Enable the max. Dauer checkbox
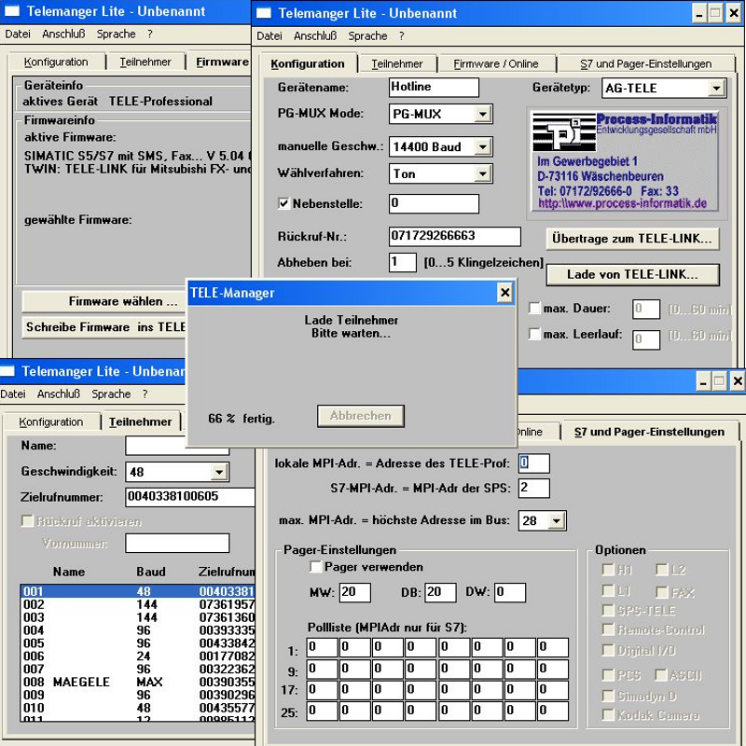Image resolution: width=746 pixels, height=746 pixels. (534, 308)
